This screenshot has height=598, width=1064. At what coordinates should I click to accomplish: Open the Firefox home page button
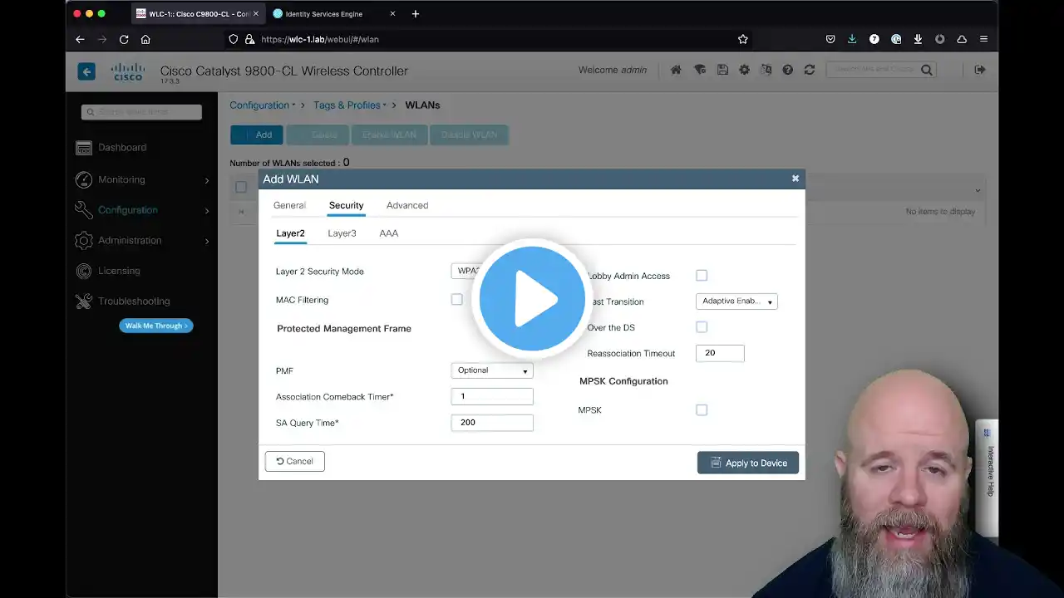click(x=145, y=39)
